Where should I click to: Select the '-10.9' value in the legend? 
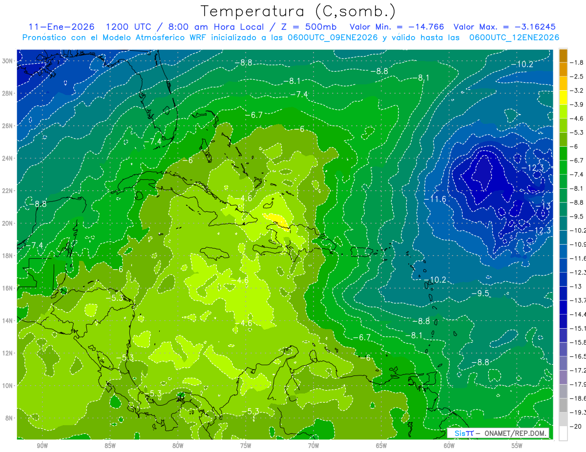(x=579, y=244)
